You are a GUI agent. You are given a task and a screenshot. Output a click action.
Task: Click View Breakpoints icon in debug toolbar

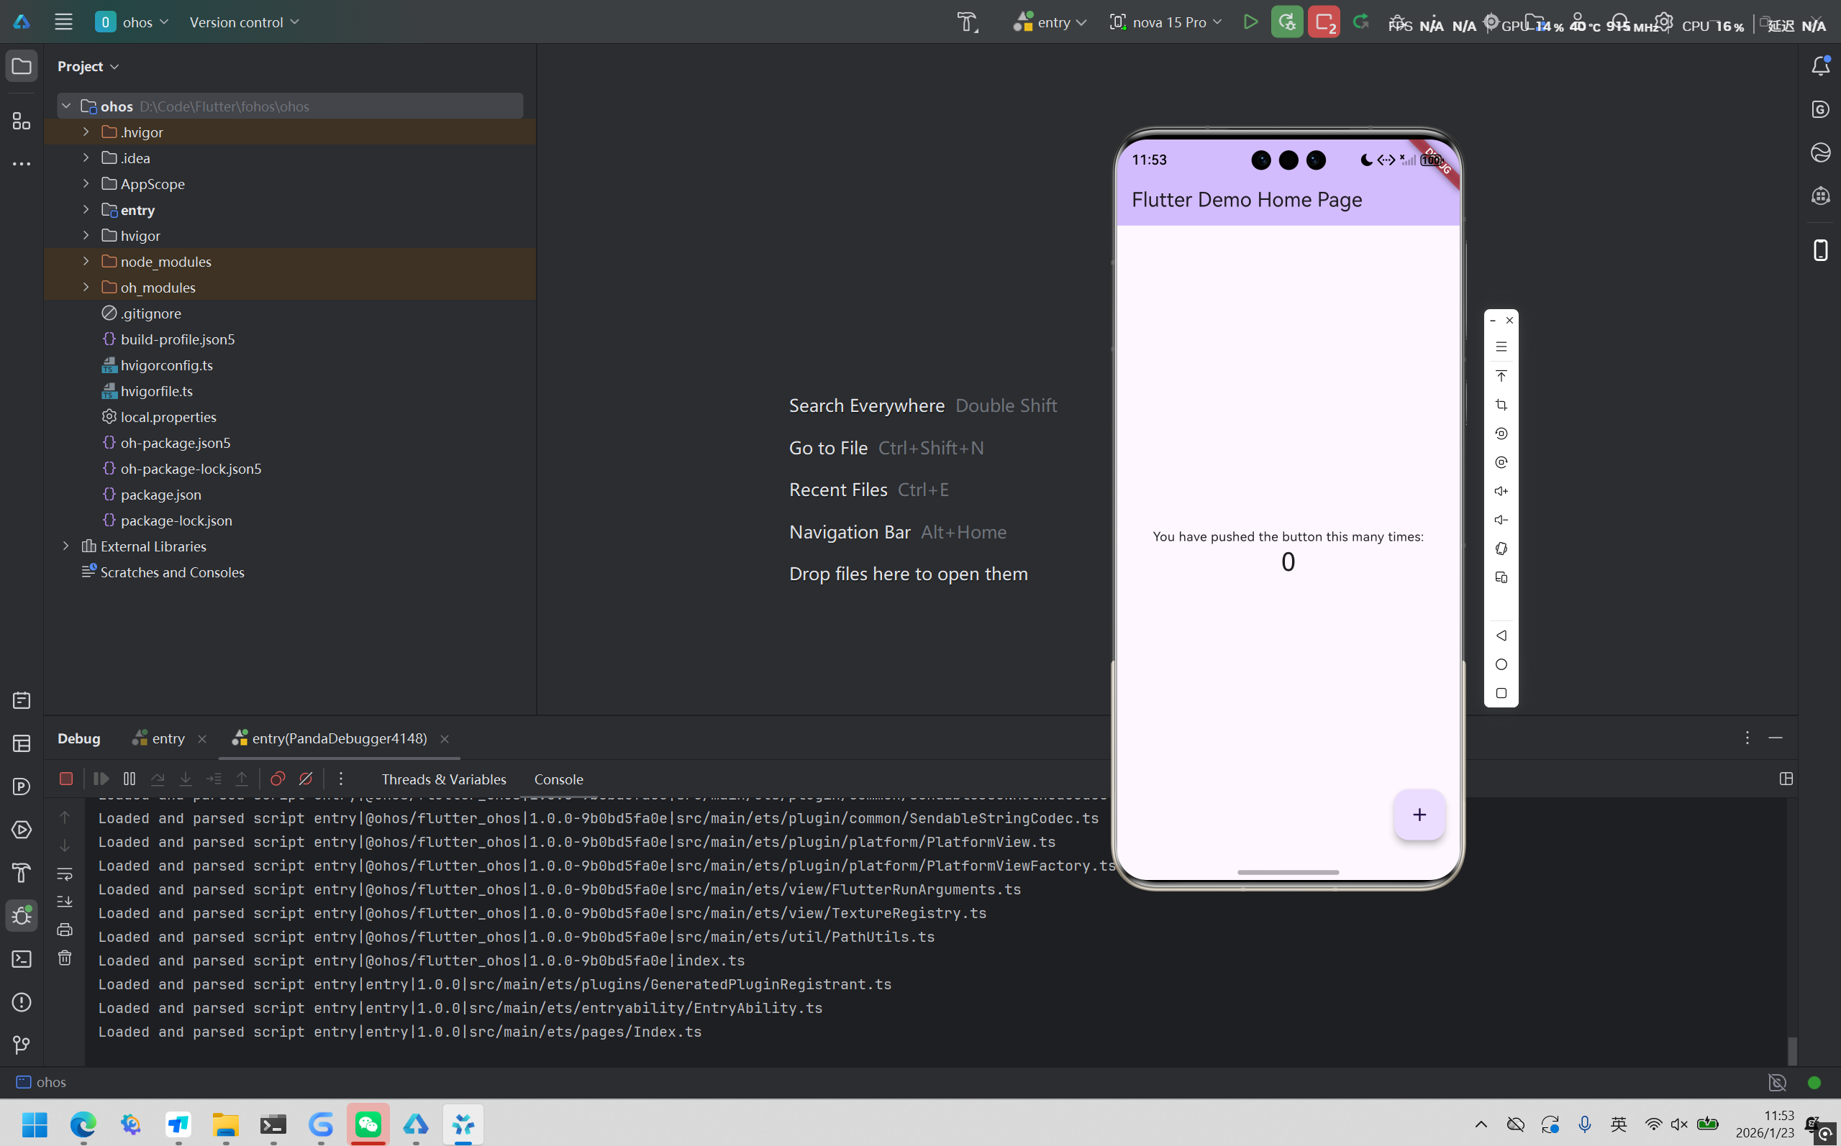click(278, 779)
